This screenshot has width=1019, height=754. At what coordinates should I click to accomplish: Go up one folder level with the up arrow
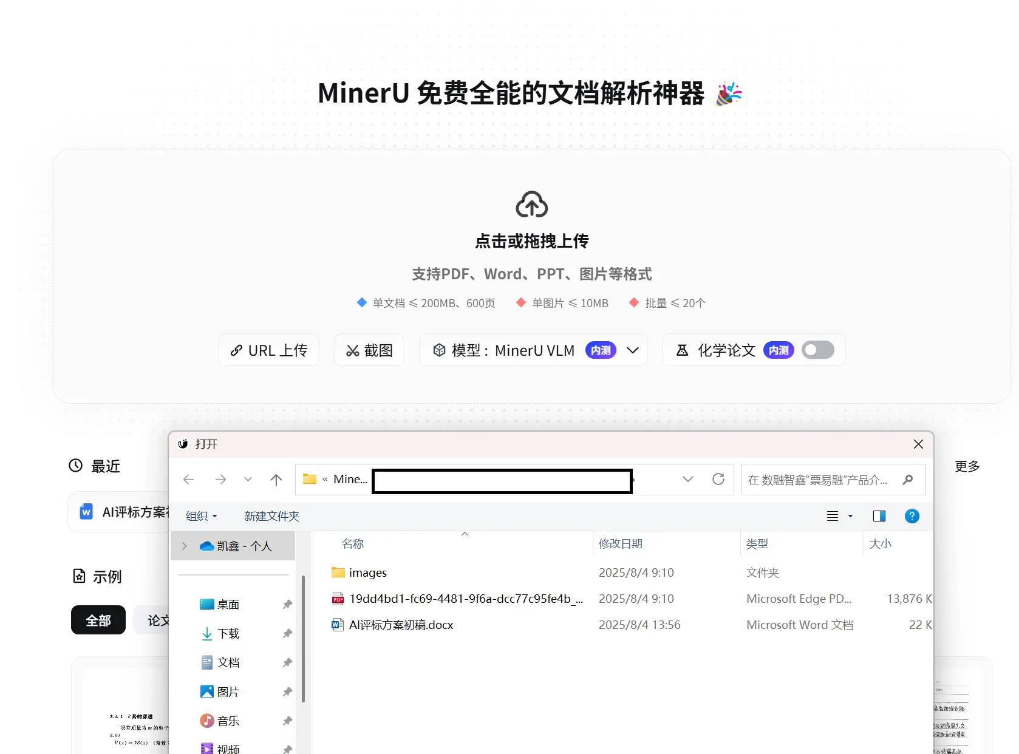click(x=276, y=480)
